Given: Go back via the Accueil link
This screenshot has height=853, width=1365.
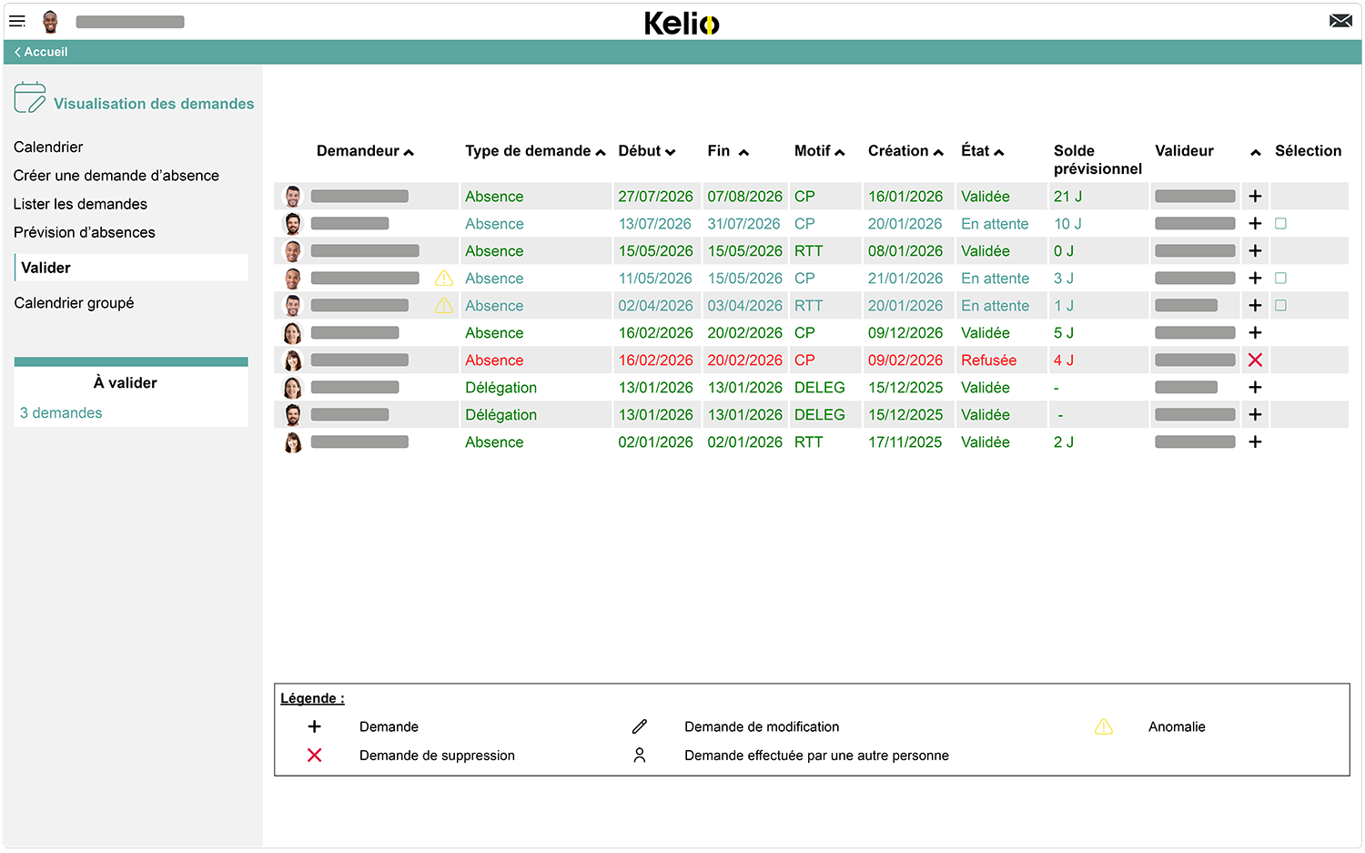Looking at the screenshot, I should 40,52.
